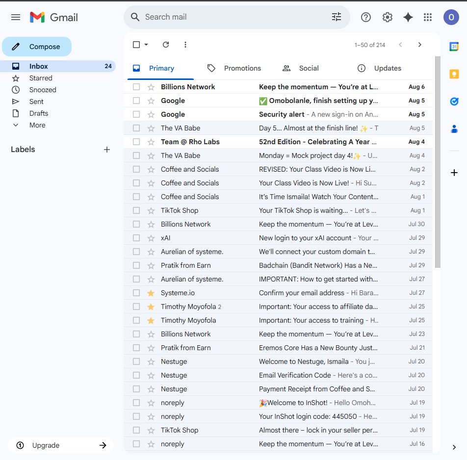This screenshot has height=460, width=467.
Task: Click the email list scrollbar
Action: click(x=438, y=162)
